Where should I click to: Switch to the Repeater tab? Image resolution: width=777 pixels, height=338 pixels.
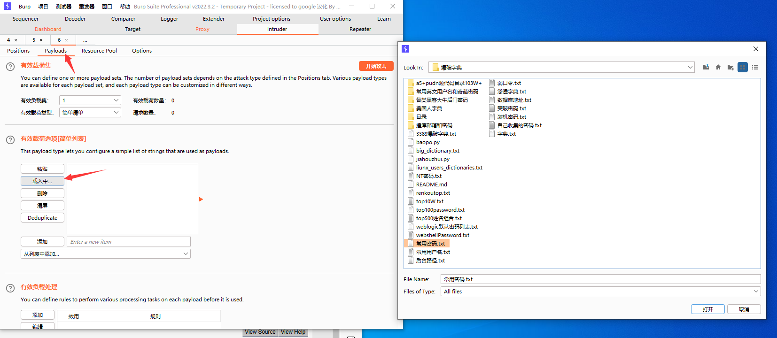(x=360, y=29)
